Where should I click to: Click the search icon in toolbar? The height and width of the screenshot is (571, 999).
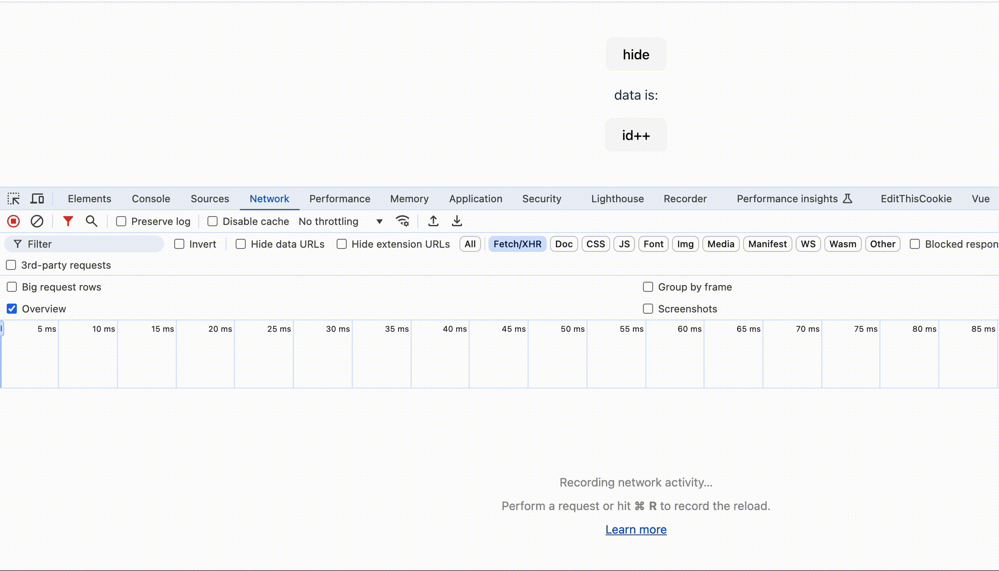(x=91, y=221)
